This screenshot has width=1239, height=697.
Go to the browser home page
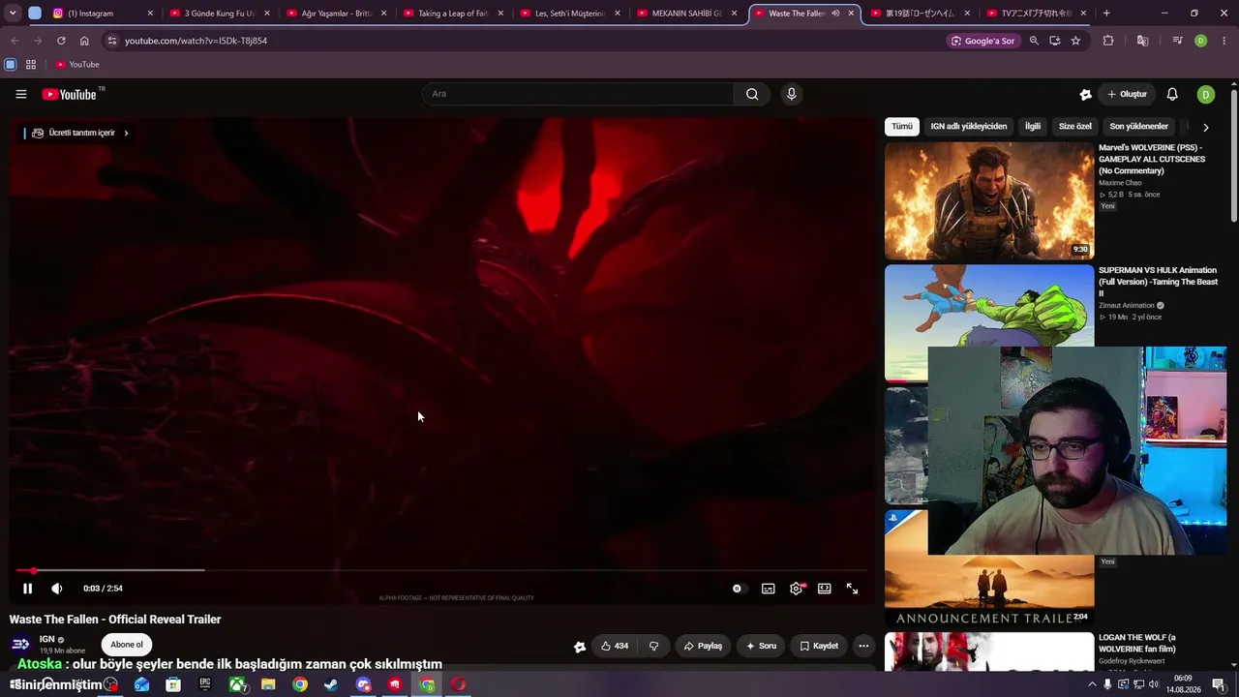[84, 41]
